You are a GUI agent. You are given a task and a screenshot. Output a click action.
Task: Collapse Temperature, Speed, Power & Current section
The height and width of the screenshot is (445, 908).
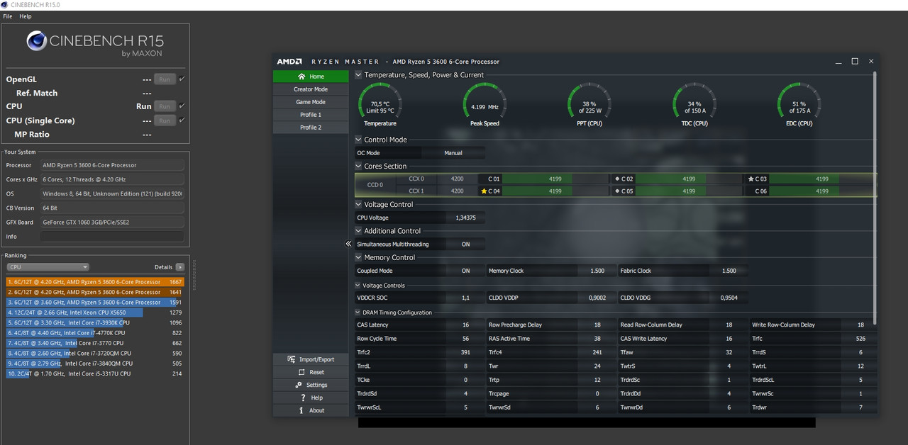click(x=358, y=75)
